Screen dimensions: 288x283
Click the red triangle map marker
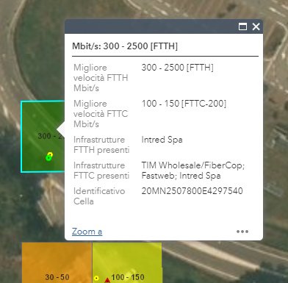(107, 280)
